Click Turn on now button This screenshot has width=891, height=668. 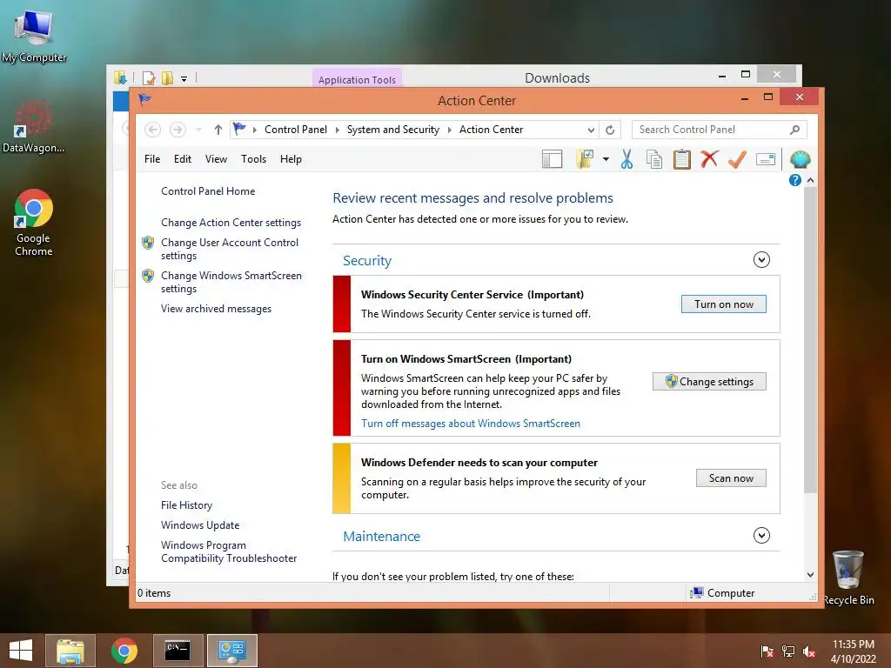[x=723, y=304]
